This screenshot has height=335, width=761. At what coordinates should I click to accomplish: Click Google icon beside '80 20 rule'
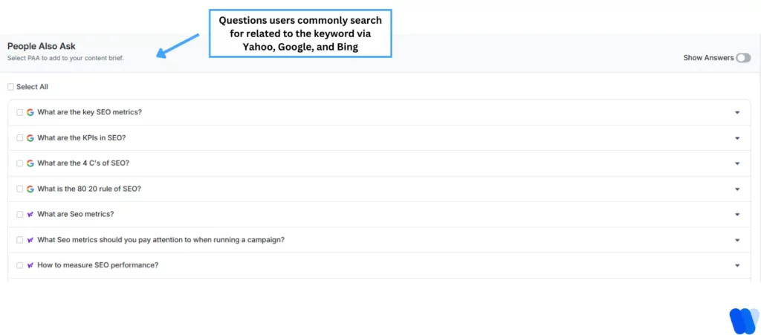(x=30, y=189)
